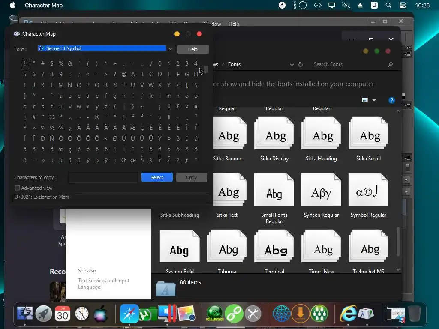
Task: Select the Æ capital ligature character
Action: point(133,128)
